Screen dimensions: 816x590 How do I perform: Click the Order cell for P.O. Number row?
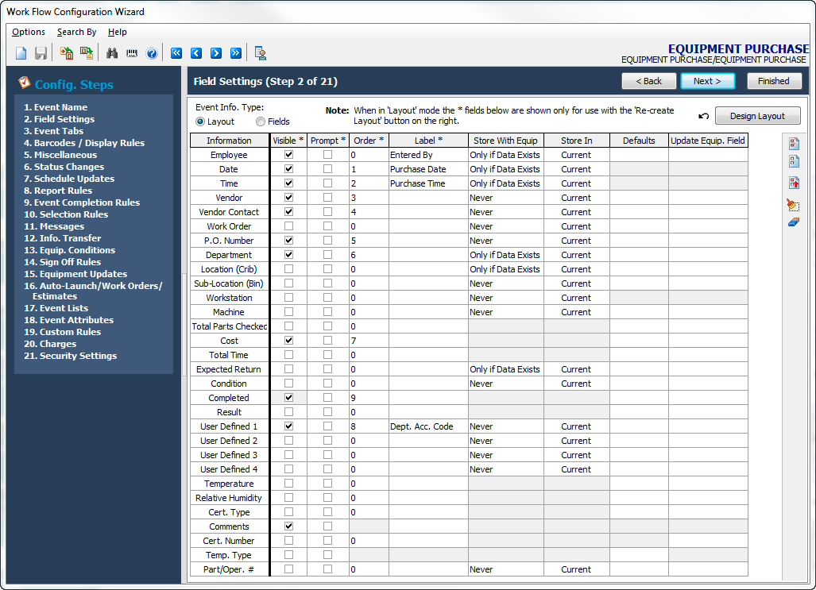pos(369,241)
